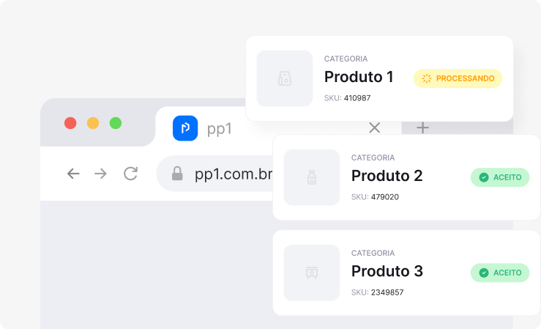Click the ACEITO badge on Produto 2
The image size is (541, 329).
500,177
